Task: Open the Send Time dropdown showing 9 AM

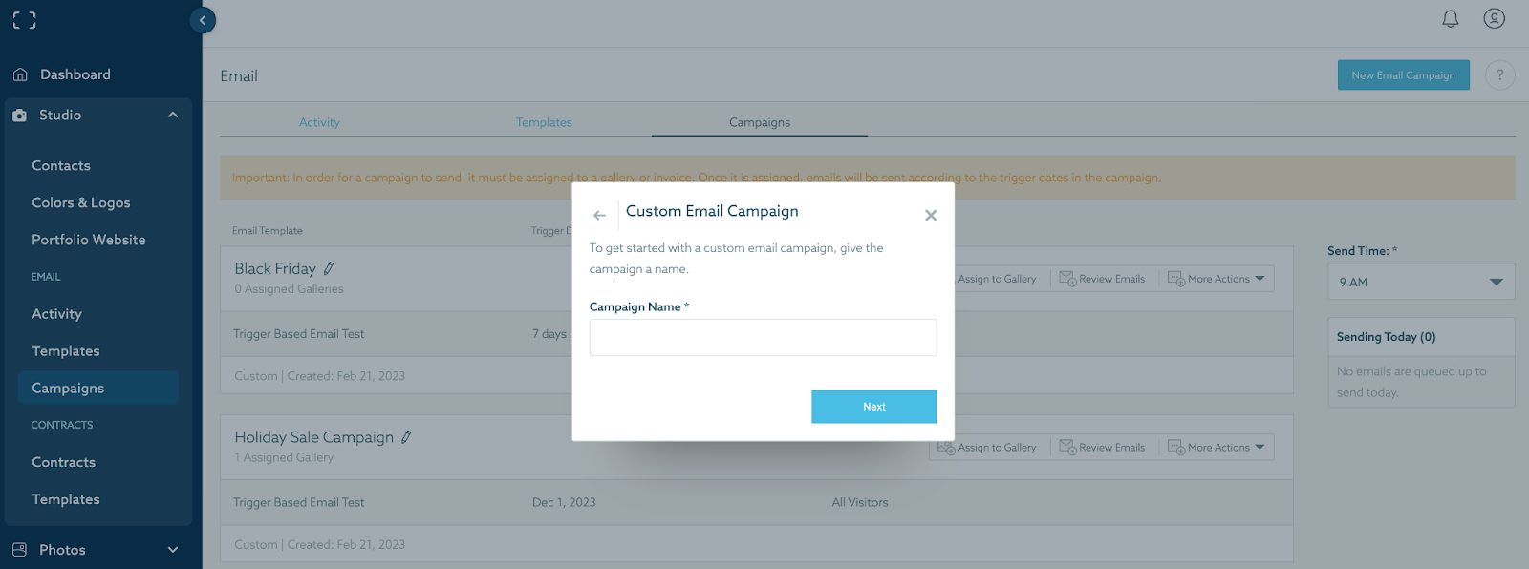Action: coord(1420,283)
